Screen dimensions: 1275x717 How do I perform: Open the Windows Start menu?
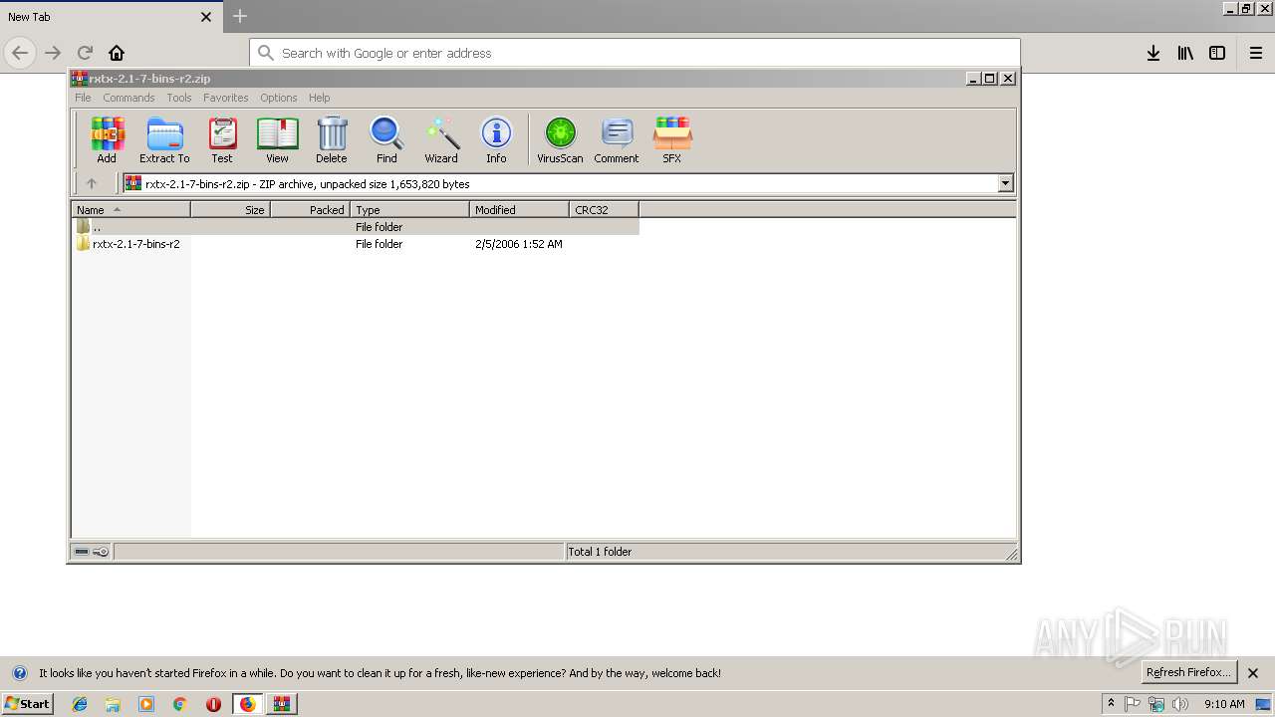point(27,703)
